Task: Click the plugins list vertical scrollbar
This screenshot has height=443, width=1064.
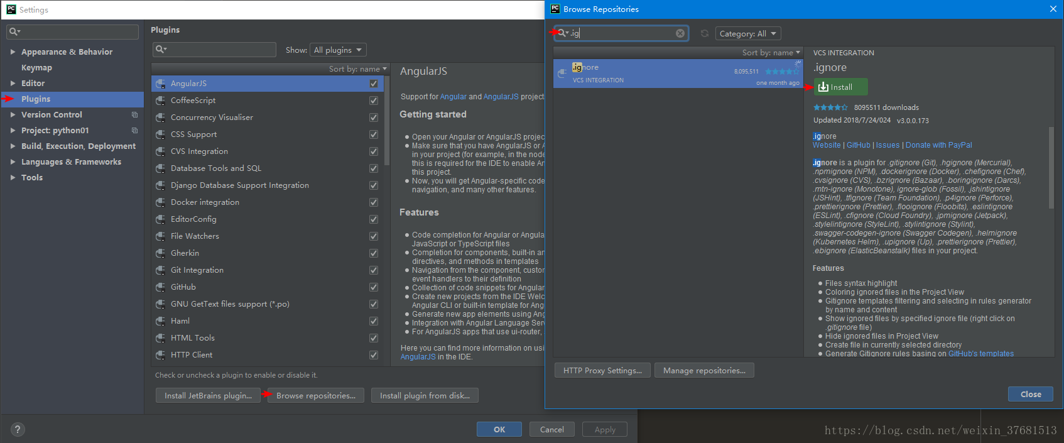Action: [x=387, y=121]
